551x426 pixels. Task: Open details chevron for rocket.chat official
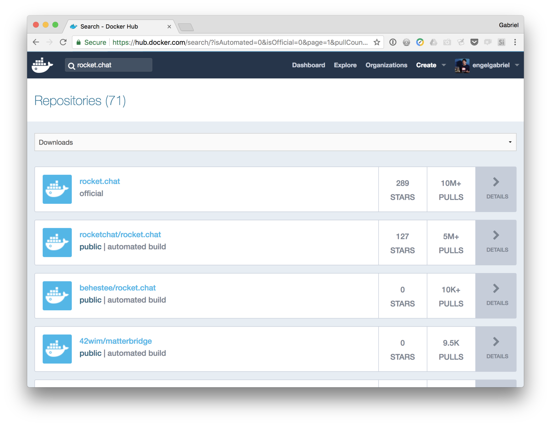(496, 182)
